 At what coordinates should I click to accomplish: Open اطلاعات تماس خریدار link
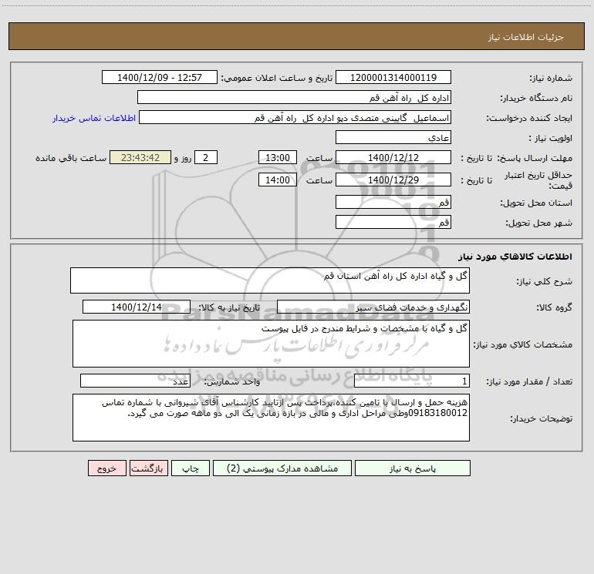tap(94, 118)
